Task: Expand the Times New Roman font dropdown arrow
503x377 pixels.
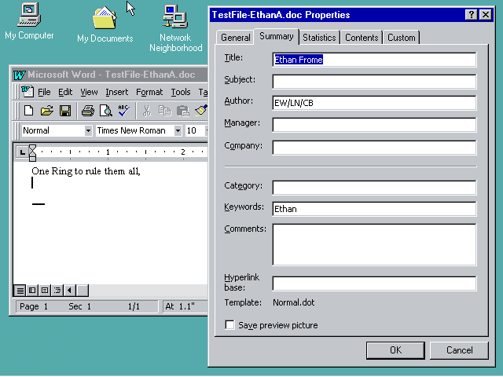Action: click(x=178, y=130)
